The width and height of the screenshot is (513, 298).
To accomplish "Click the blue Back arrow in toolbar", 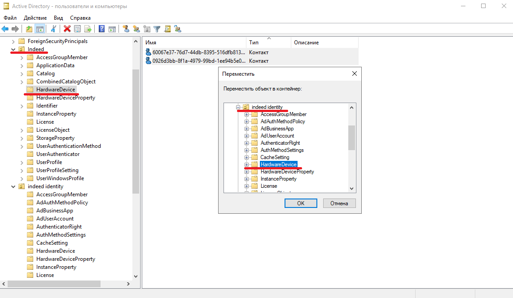I will pos(5,29).
